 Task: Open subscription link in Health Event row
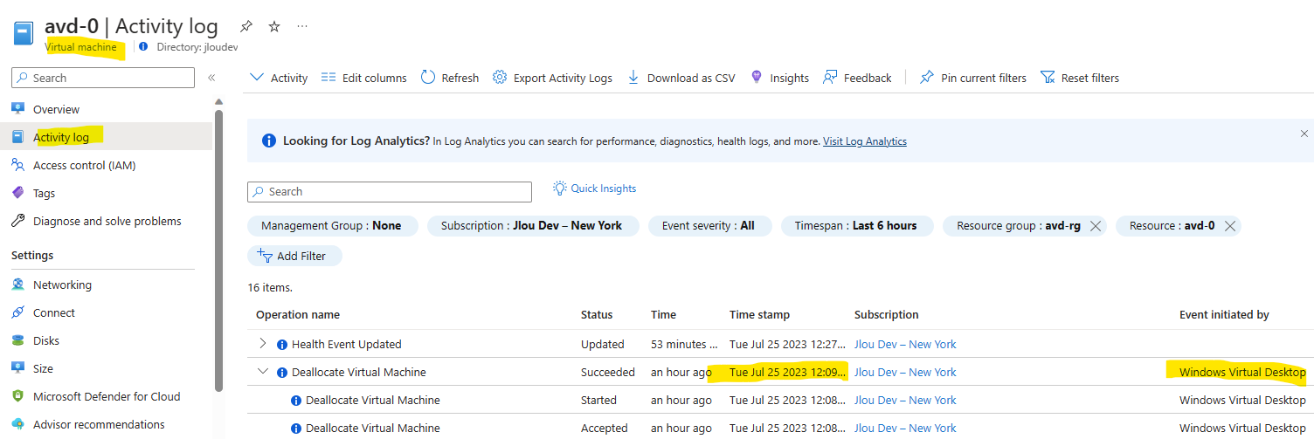(x=905, y=344)
